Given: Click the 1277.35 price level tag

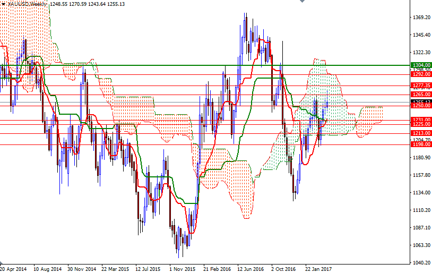Looking at the screenshot, I should point(420,85).
